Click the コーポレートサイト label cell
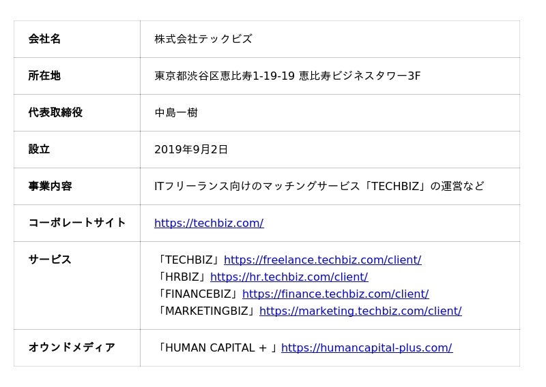The height and width of the screenshot is (387, 546). [77, 223]
